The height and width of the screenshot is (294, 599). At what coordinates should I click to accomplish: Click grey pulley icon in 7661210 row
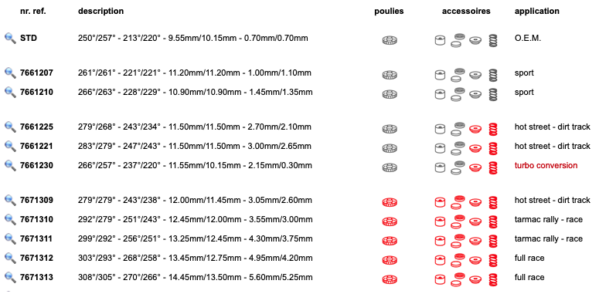390,94
